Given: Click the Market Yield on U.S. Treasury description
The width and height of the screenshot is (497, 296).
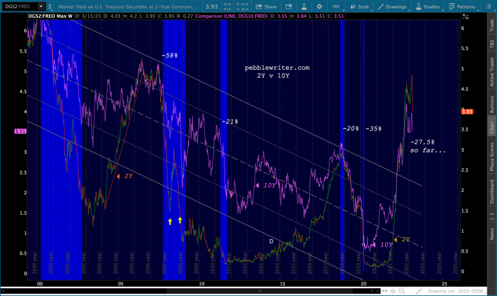Looking at the screenshot, I should [128, 6].
